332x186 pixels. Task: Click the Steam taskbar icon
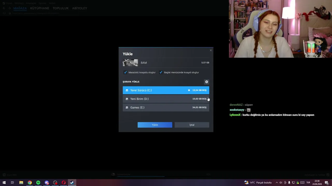pyautogui.click(x=72, y=183)
